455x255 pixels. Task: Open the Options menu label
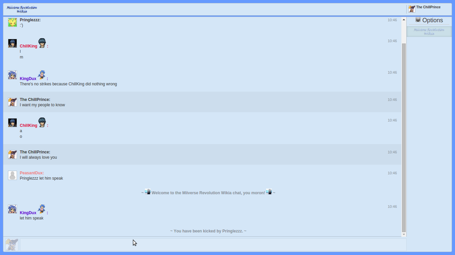(x=433, y=20)
